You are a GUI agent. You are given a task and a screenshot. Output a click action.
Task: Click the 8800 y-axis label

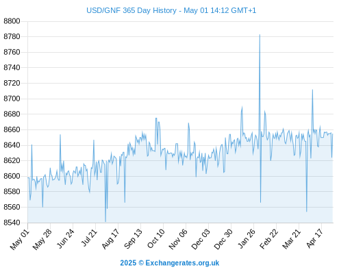point(12,21)
